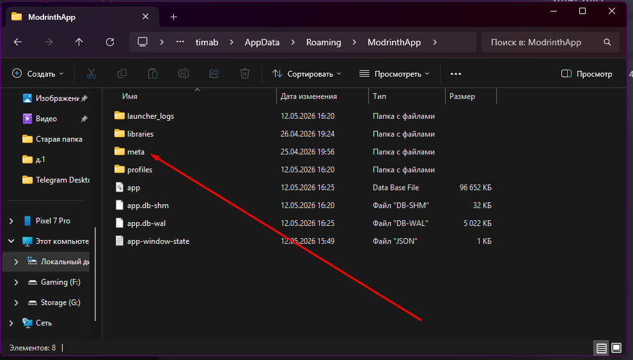Image resolution: width=633 pixels, height=360 pixels.
Task: Collapse the Этот компьютер tree node
Action: pyautogui.click(x=12, y=241)
